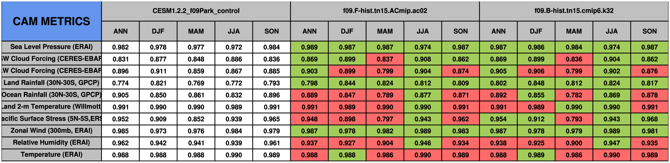Select the 0.774 Land Rainfall ANN control cell
Image resolution: width=670 pixels, height=163 pixels.
120,83
